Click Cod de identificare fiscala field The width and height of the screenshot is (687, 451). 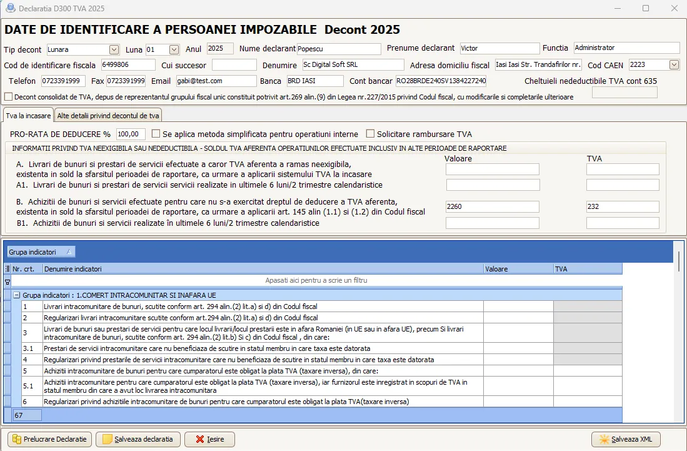(x=128, y=64)
